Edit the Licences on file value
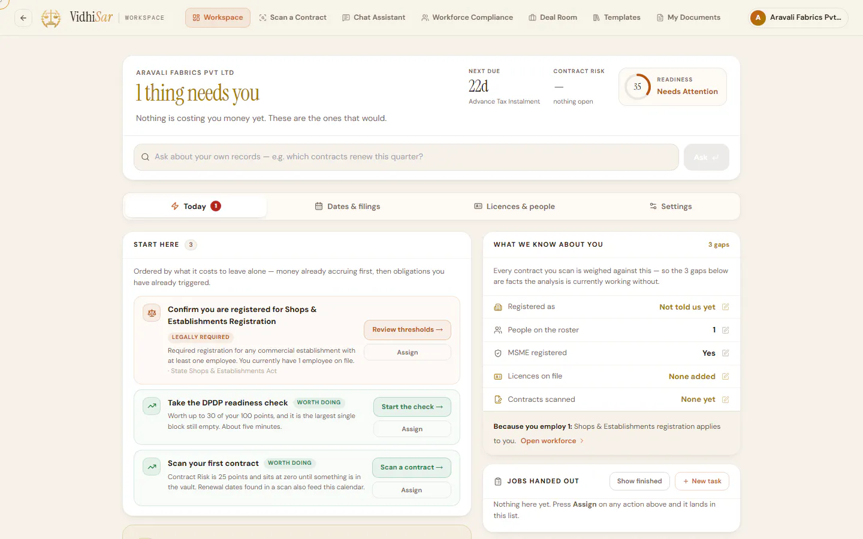The image size is (863, 539). 725,377
